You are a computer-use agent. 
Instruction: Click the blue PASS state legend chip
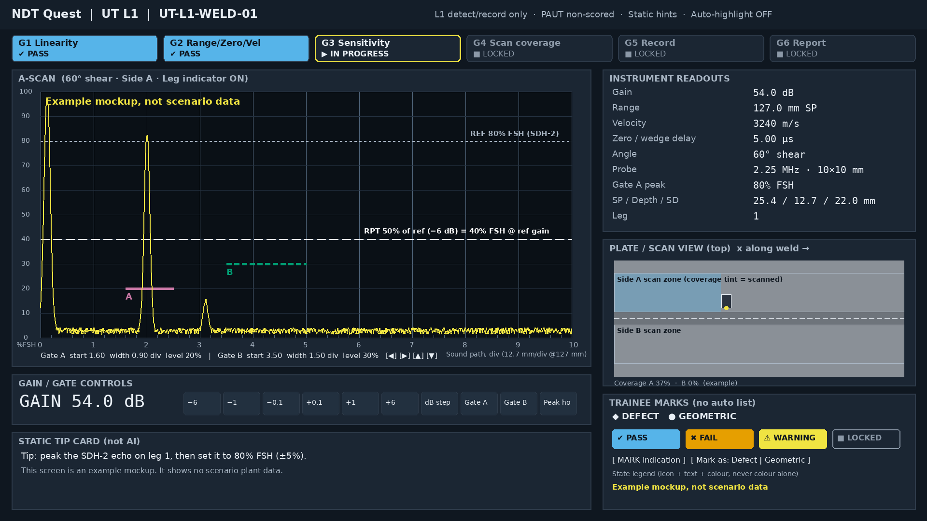coord(646,439)
